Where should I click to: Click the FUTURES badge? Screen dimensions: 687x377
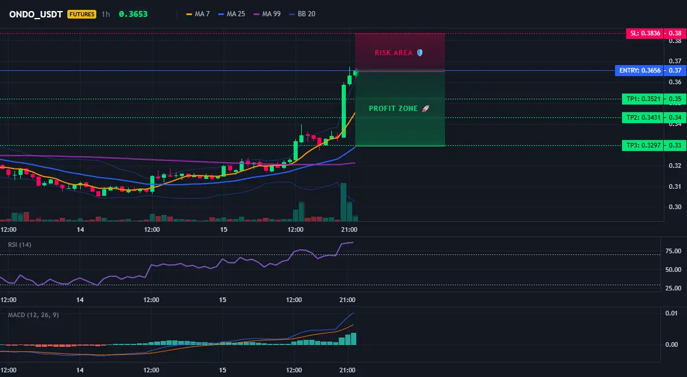(81, 14)
